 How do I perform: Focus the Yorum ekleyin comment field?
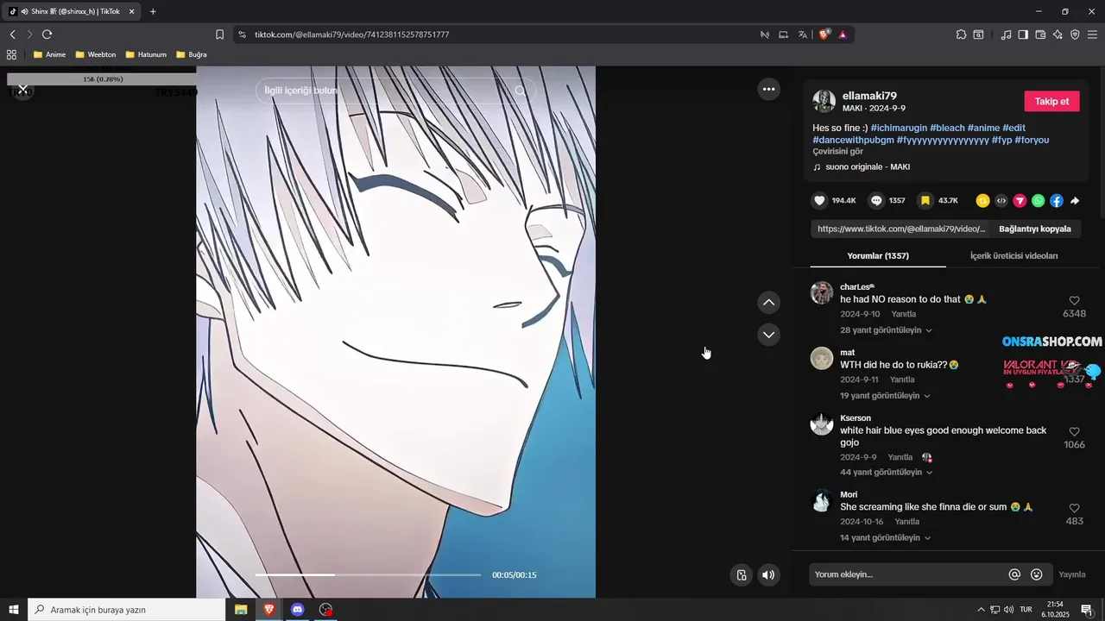906,574
